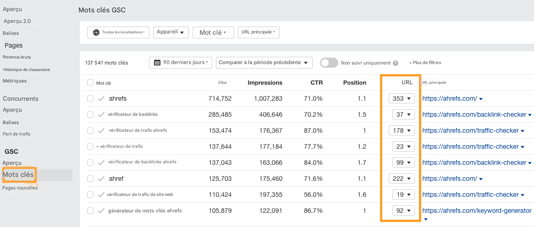Check the box for ahrefs keyword row
This screenshot has width=534, height=227.
pos(90,98)
